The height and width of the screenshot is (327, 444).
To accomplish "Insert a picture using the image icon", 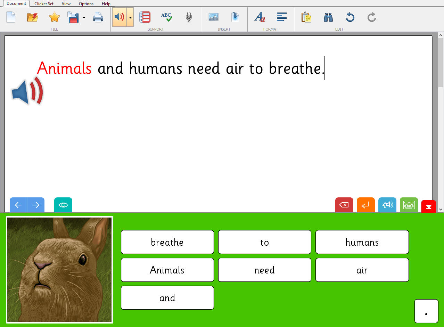I will point(213,17).
